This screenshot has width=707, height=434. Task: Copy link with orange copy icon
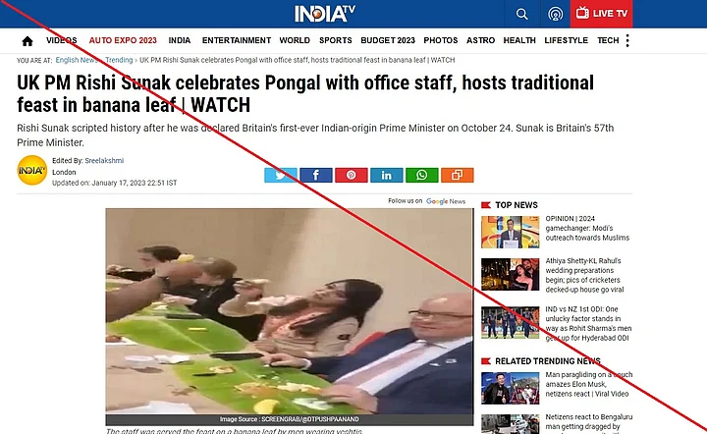(458, 175)
